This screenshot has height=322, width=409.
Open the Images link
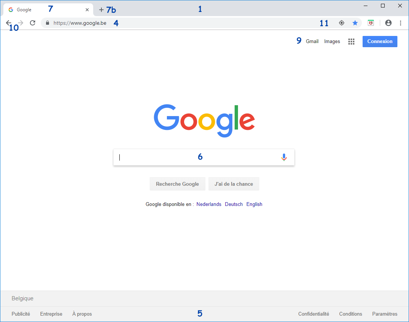click(332, 42)
